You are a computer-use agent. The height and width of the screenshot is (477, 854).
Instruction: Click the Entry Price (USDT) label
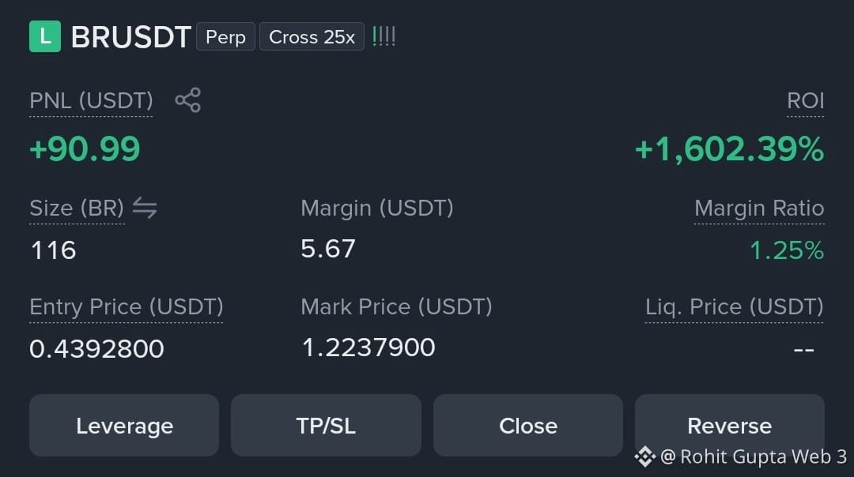tap(127, 306)
